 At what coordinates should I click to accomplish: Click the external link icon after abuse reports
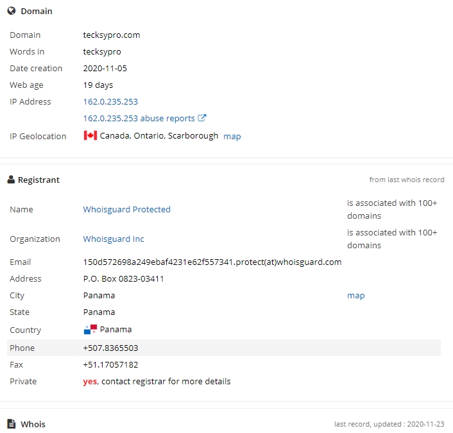201,118
